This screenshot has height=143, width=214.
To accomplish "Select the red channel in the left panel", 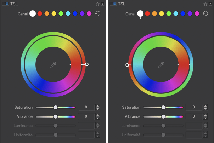I will point(40,13).
